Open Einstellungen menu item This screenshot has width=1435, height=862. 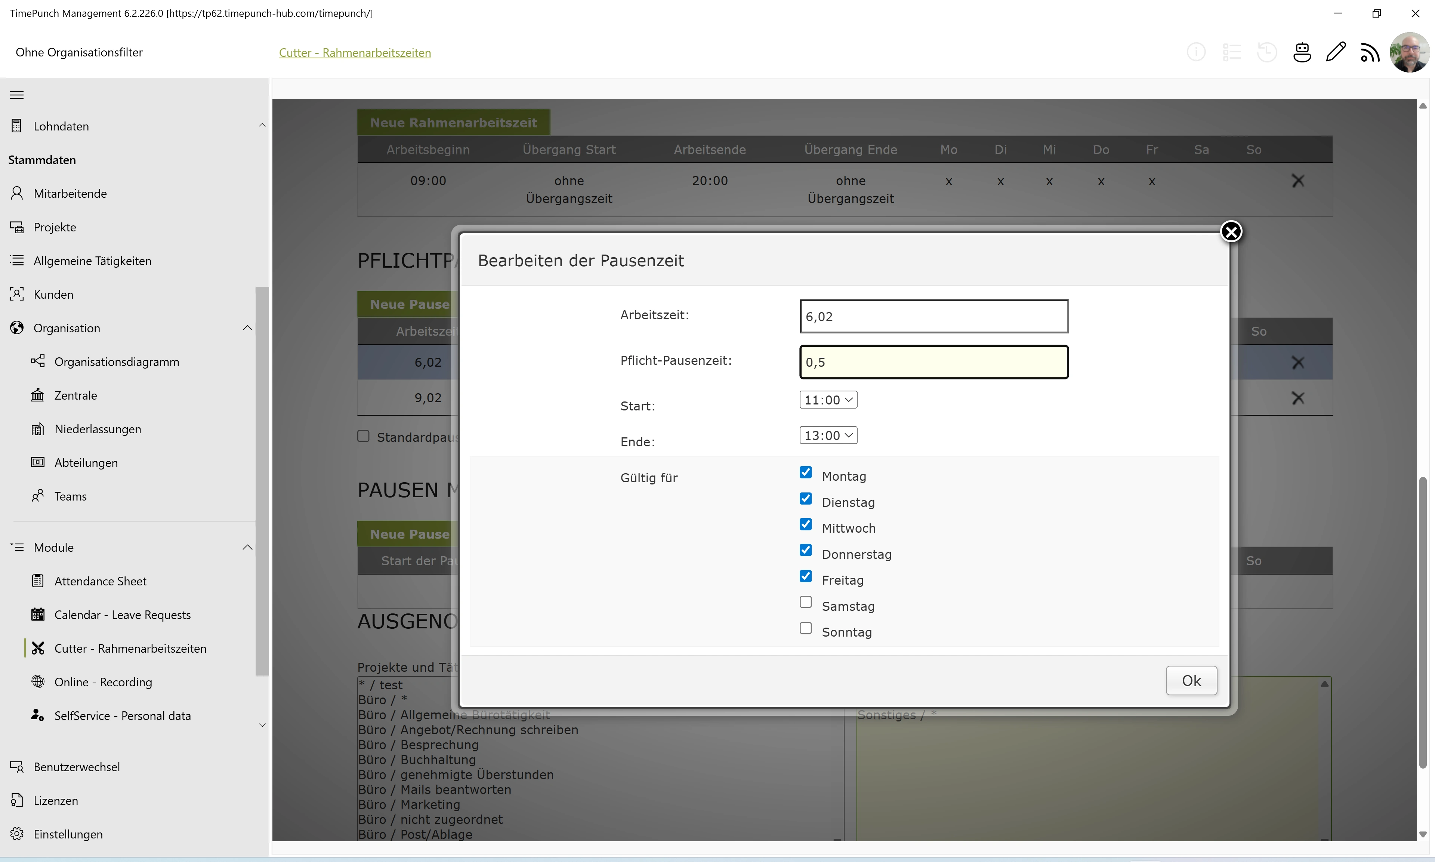click(x=68, y=835)
